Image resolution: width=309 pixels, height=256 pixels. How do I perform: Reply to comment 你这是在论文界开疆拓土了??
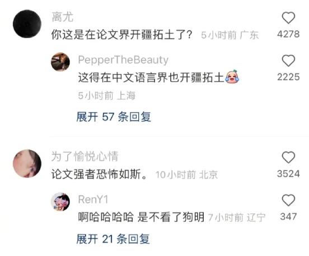pyautogui.click(x=121, y=35)
